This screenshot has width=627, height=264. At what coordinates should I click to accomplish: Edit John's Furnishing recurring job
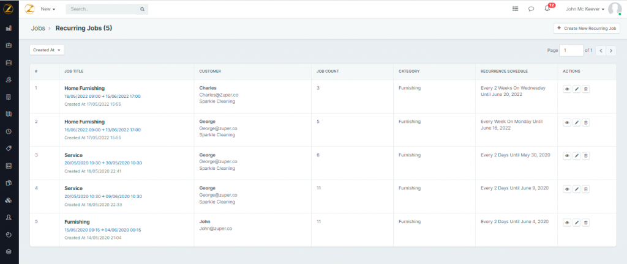click(x=576, y=223)
